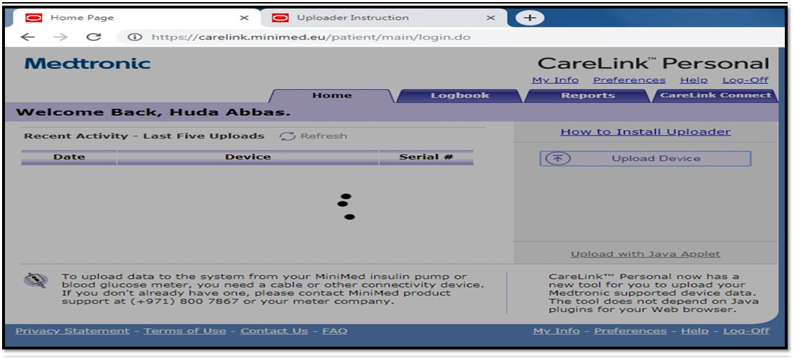Click the upload arrow icon in Upload Device
The width and height of the screenshot is (794, 360).
(557, 158)
